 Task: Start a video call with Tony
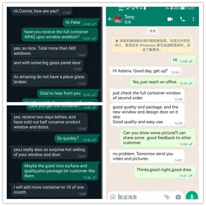(170, 19)
